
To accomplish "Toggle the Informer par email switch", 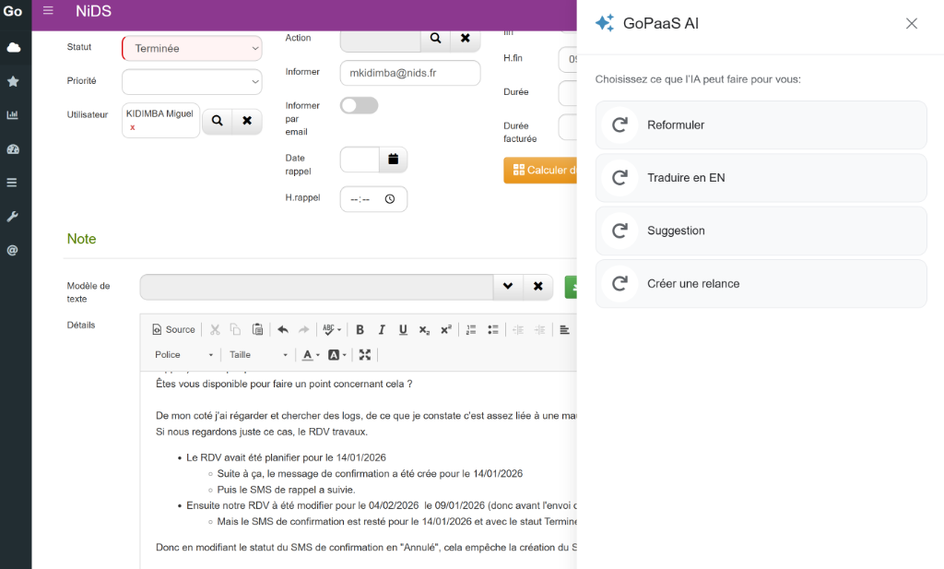I will [x=359, y=105].
